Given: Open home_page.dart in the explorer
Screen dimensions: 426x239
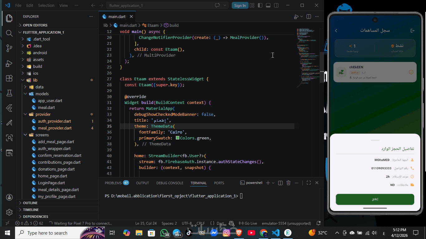Looking at the screenshot, I should point(52,176).
